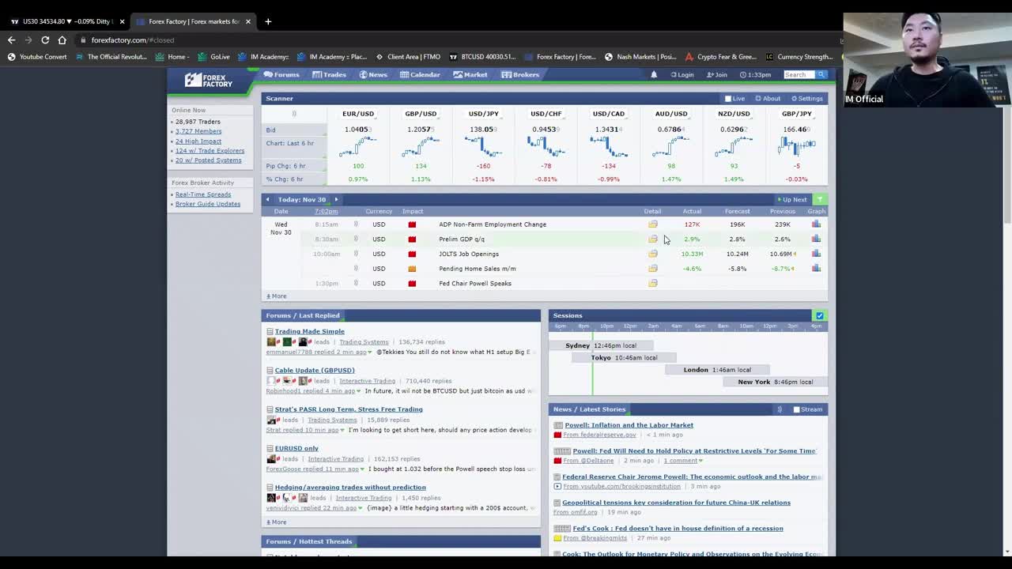Open detail folder for Pending Home Sales m/m
Screen dimensions: 1012x569
pyautogui.click(x=652, y=269)
